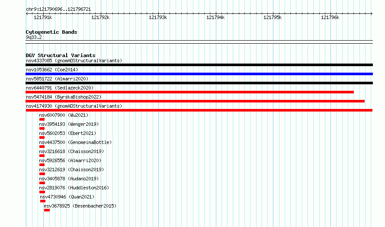Click the label nsv1053662 (Coe2014)

52,70
